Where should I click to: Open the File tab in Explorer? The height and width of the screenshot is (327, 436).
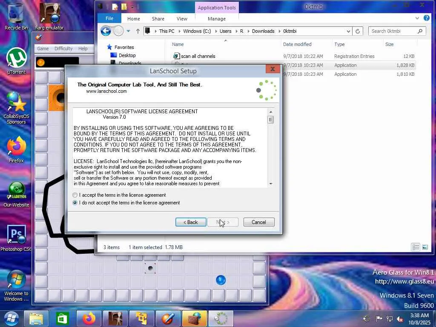(109, 18)
